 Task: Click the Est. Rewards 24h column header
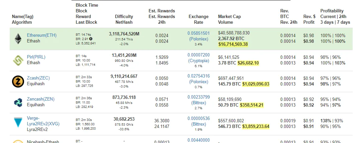(162, 17)
